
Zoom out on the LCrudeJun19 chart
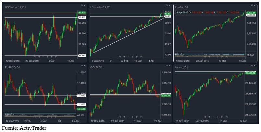(128, 57)
